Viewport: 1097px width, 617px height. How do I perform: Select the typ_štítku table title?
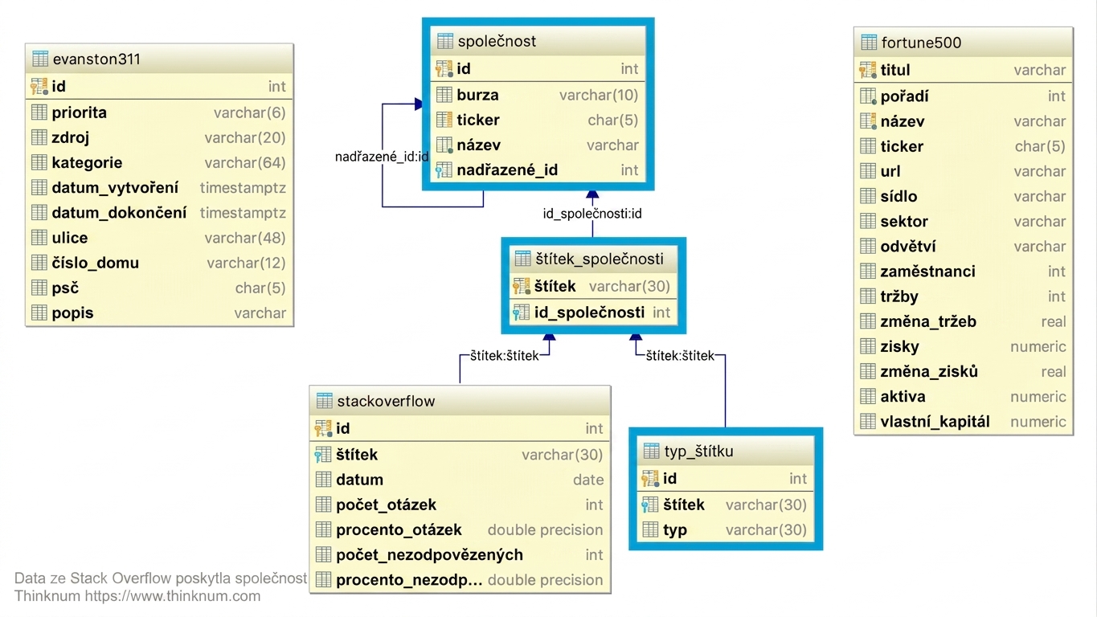698,452
